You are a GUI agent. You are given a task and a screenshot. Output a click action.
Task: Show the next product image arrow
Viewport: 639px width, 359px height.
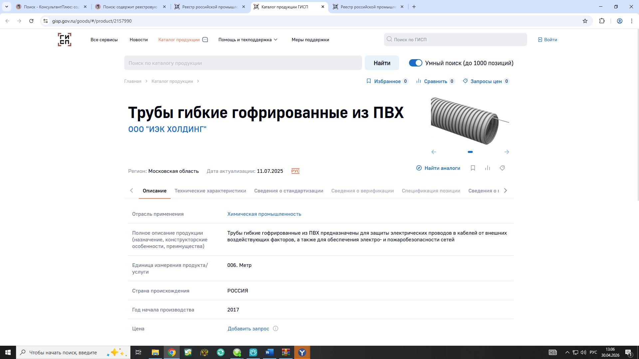pyautogui.click(x=507, y=152)
